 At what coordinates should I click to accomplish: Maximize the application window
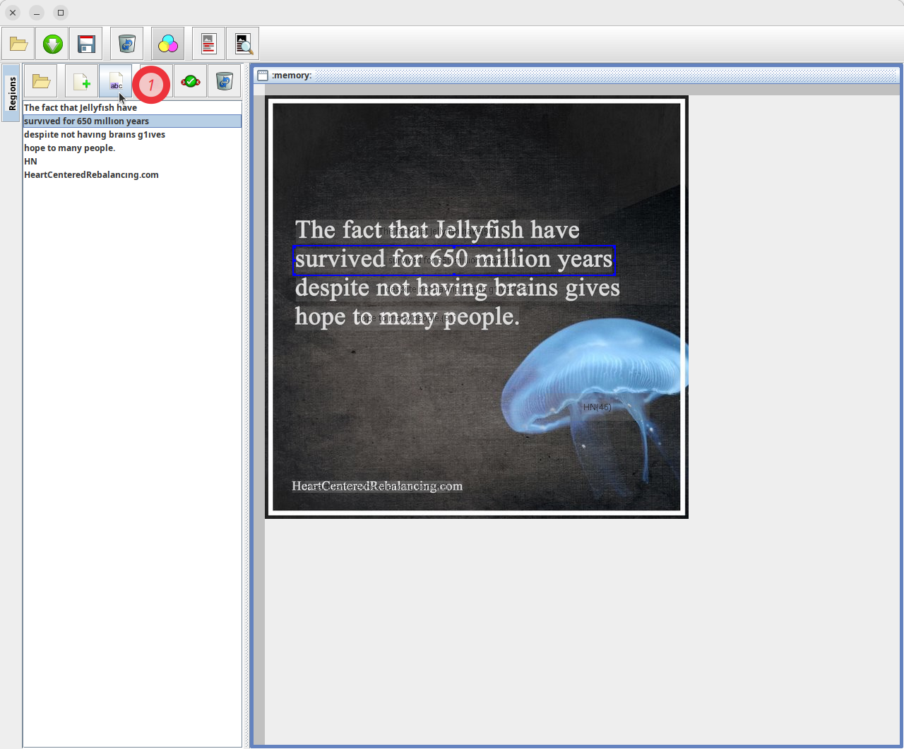tap(61, 13)
